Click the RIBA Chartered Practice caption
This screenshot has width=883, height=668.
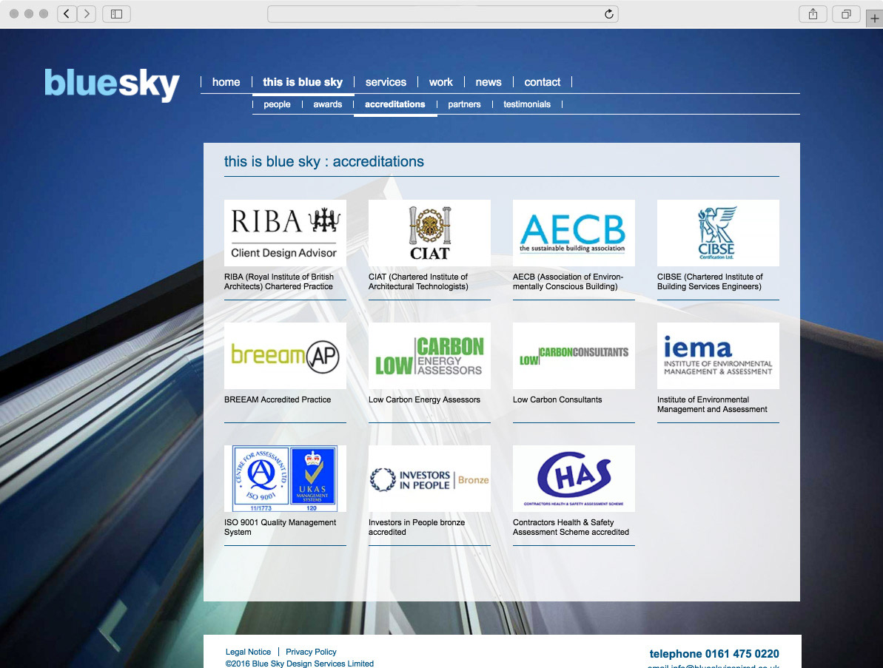(x=279, y=281)
